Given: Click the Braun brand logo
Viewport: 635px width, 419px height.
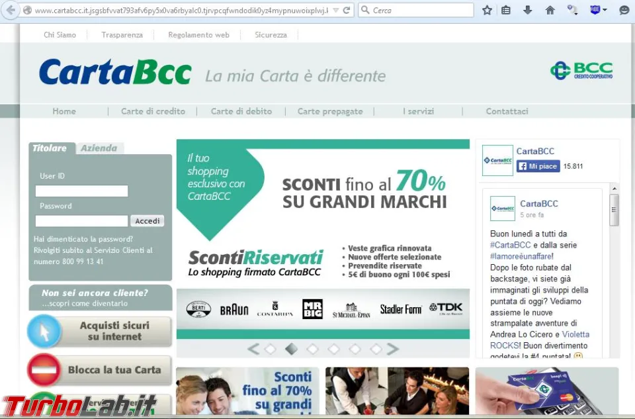Looking at the screenshot, I should point(234,310).
